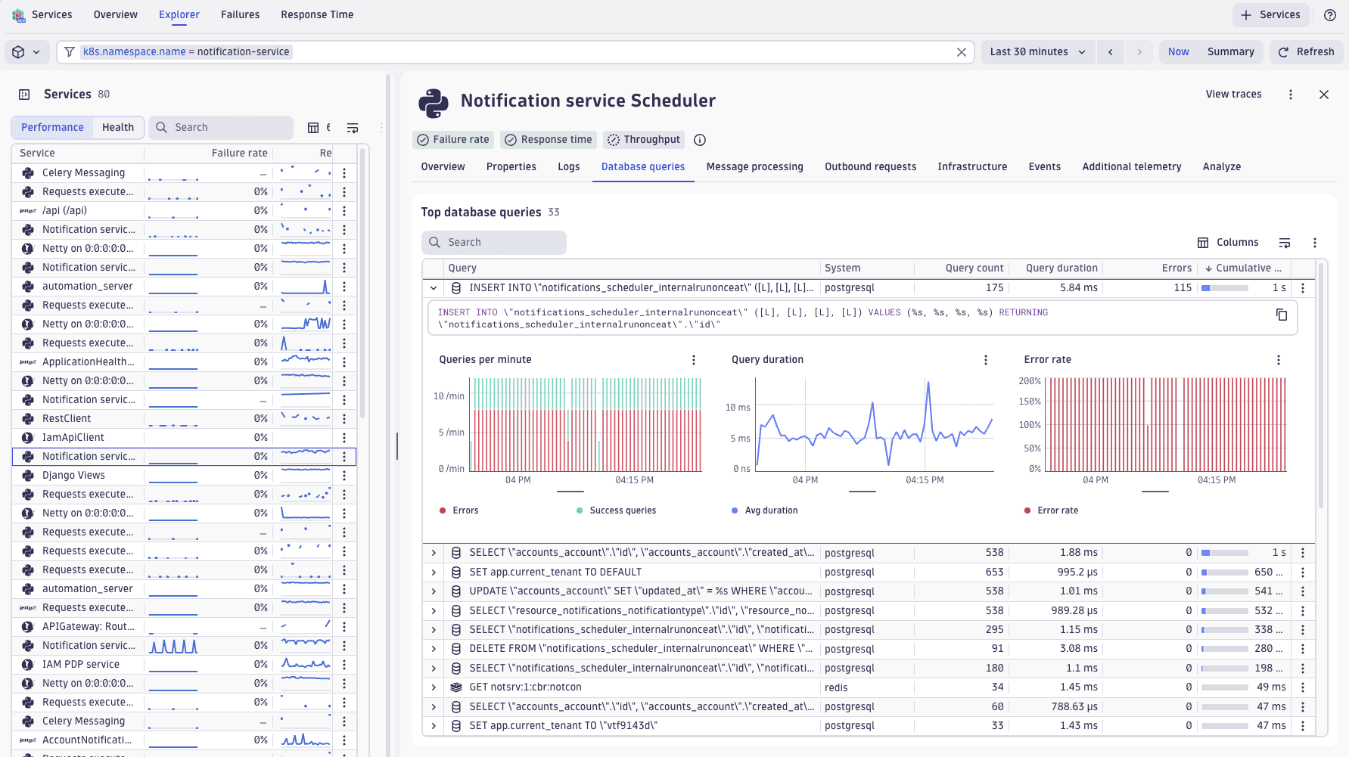
Task: Click the kebab menu on the Query duration chart
Action: 985,360
